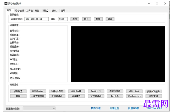
Task: Click the 主板平台 label
Action: (15, 43)
